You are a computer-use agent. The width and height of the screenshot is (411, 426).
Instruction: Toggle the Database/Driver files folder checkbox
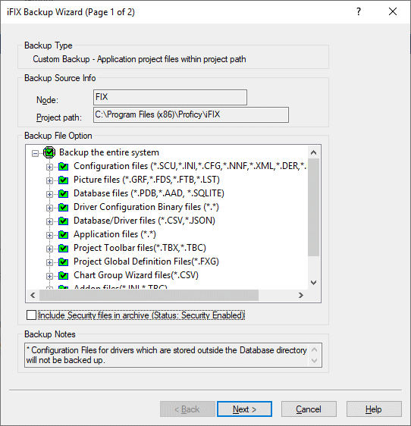point(64,221)
